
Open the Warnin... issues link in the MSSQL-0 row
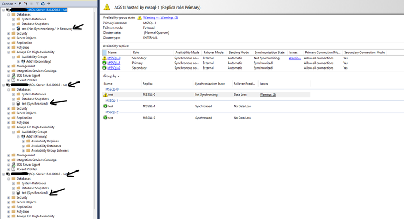(x=295, y=58)
